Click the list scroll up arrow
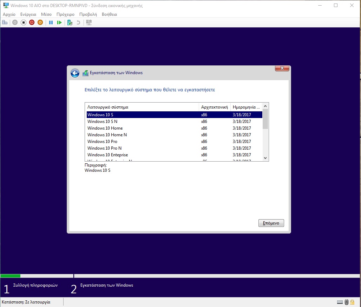The width and height of the screenshot is (361, 307). click(x=265, y=106)
